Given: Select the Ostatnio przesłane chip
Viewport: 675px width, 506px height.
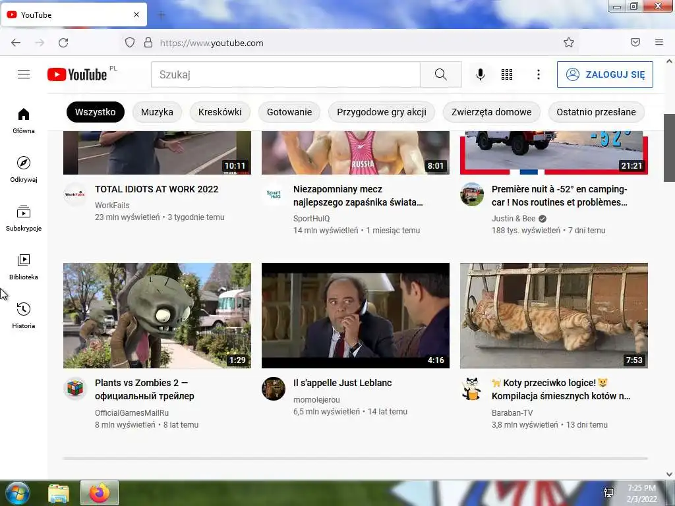Looking at the screenshot, I should pyautogui.click(x=596, y=112).
